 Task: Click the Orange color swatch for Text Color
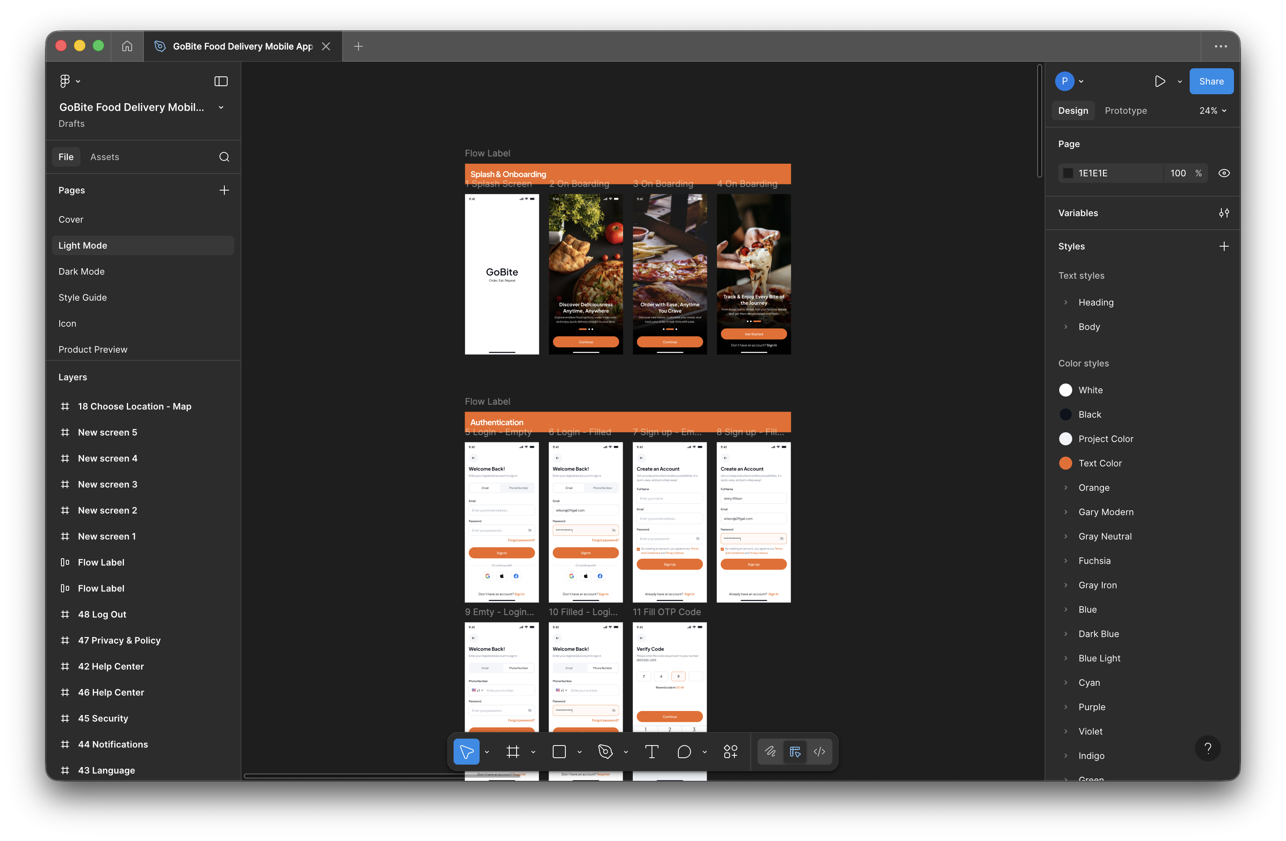(1065, 463)
